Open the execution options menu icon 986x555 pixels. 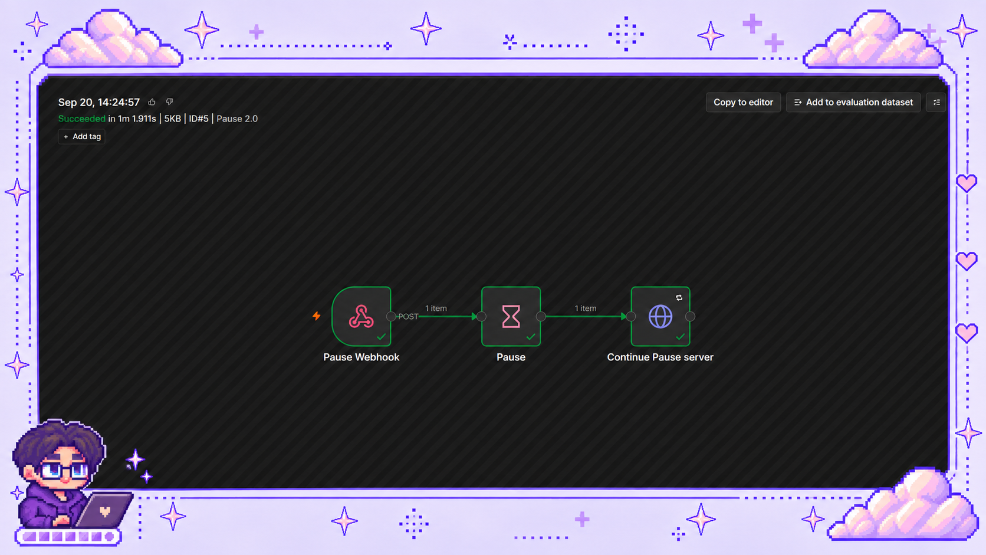click(x=936, y=103)
